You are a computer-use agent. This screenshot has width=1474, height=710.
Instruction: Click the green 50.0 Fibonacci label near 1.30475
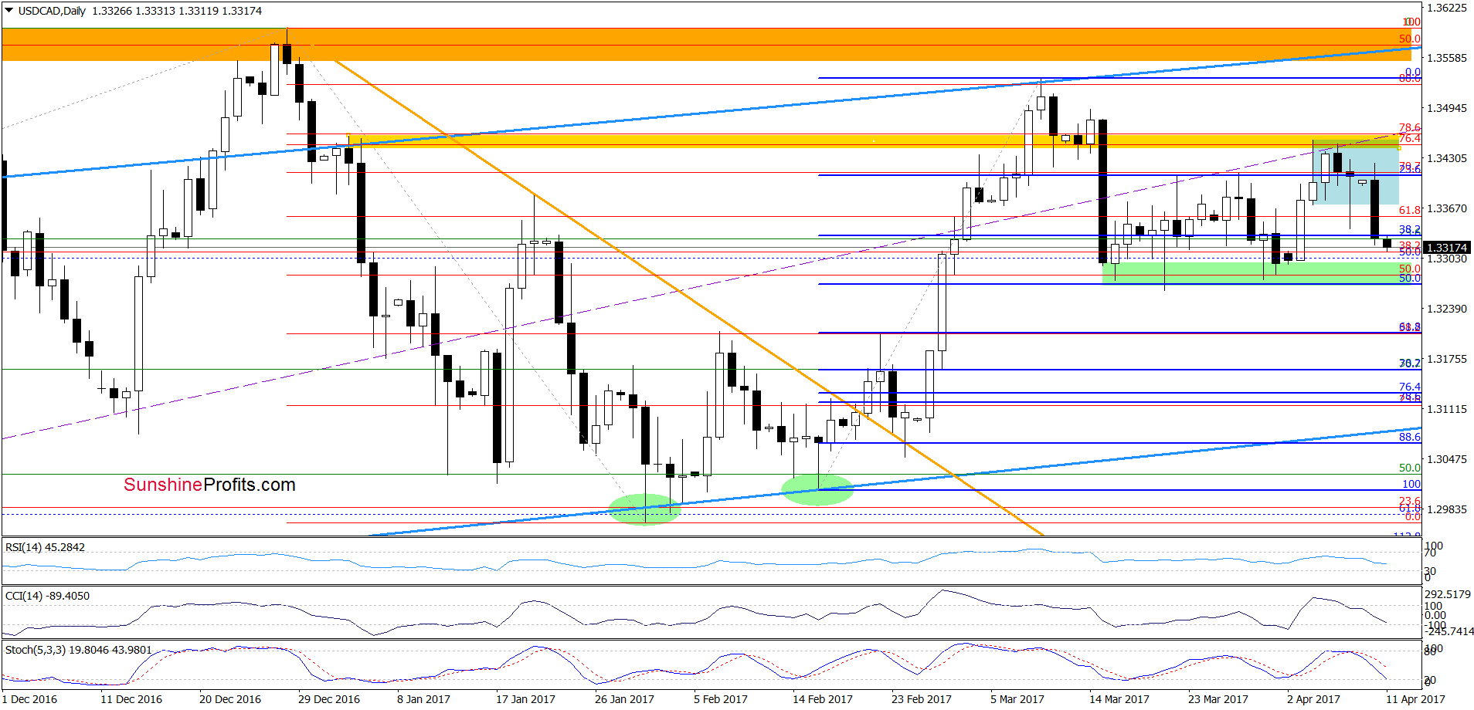point(1410,468)
